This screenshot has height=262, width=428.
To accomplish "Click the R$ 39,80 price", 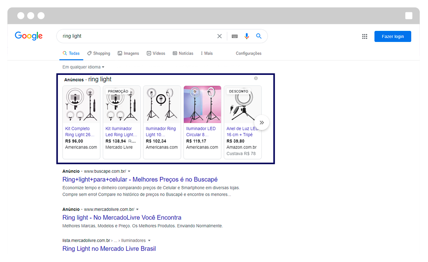I will pos(235,141).
